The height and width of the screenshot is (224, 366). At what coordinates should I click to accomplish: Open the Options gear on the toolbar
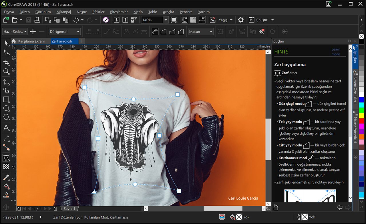pyautogui.click(x=240, y=20)
